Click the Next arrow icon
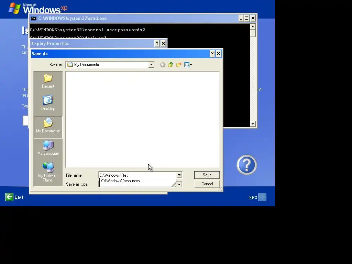 [x=262, y=197]
